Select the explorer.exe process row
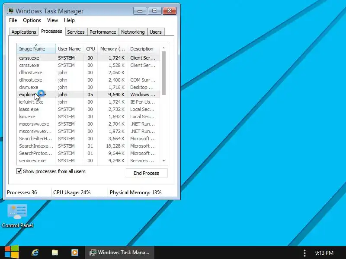Viewport: 346px width, 259px height. [x=89, y=95]
